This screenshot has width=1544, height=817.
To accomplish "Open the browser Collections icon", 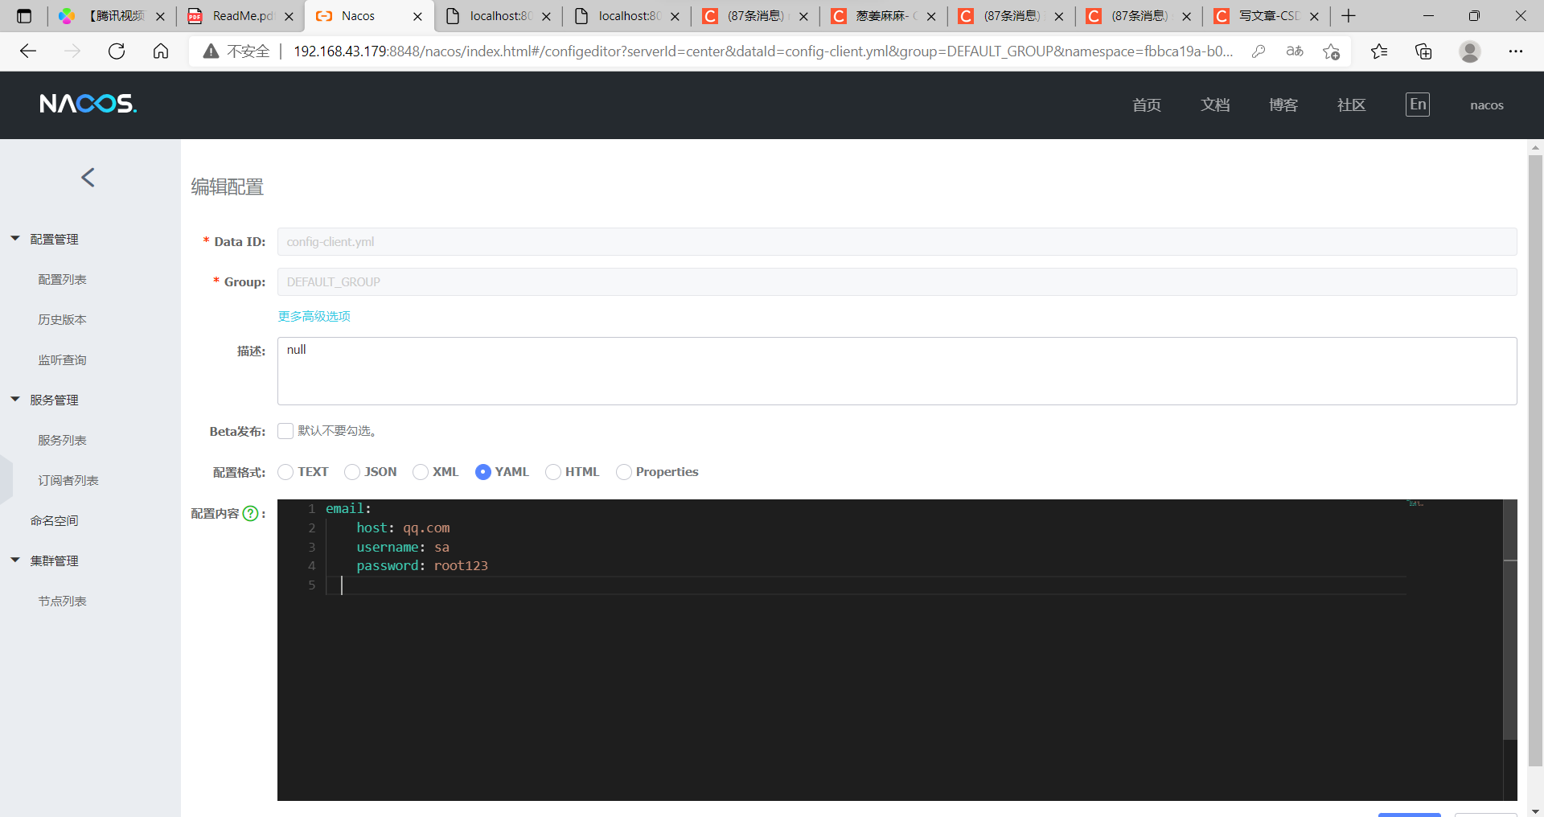I will 1423,51.
